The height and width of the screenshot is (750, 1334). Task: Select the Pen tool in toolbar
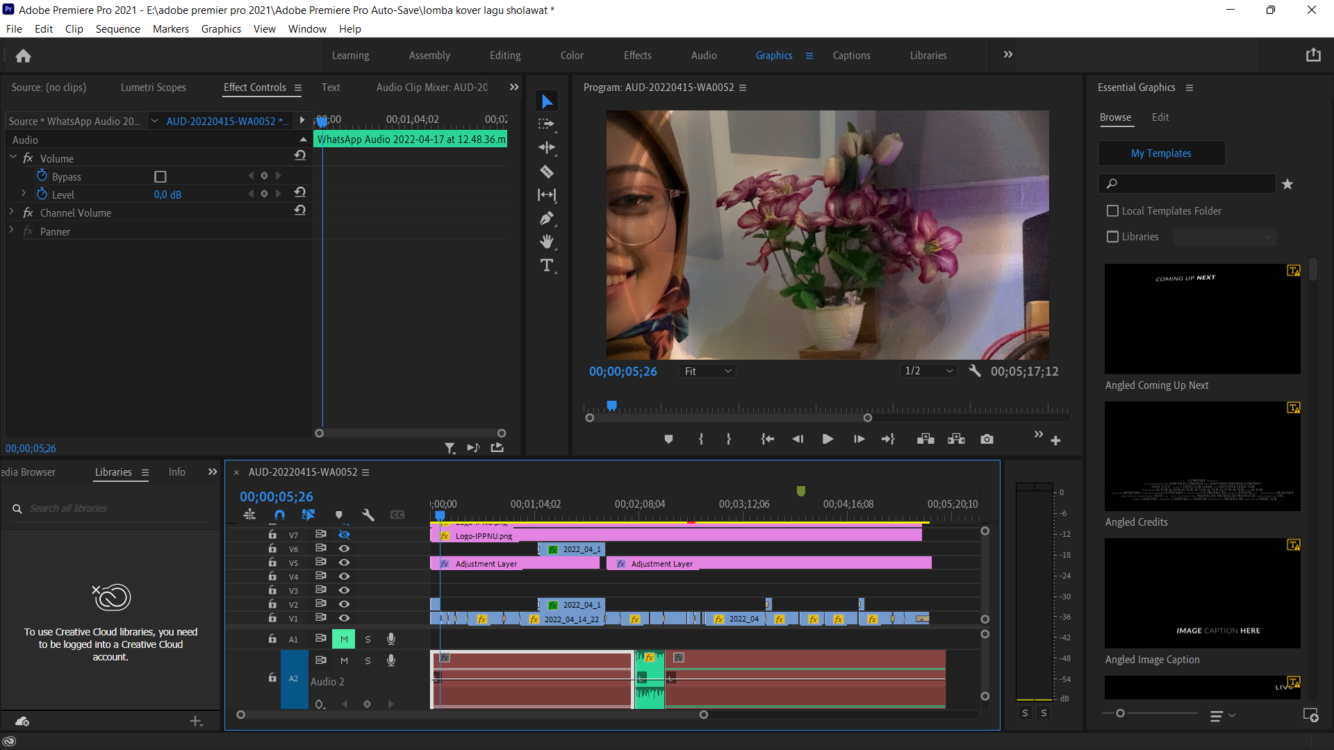pos(547,219)
